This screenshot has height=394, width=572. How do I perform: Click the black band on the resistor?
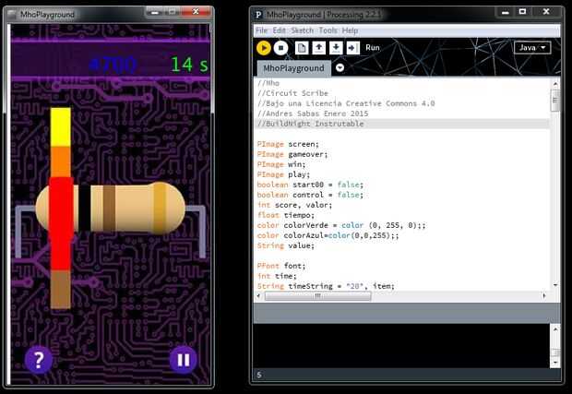85,209
